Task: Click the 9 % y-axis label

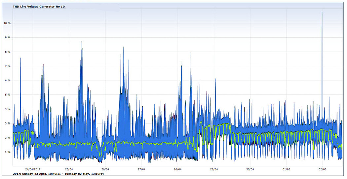Action: pos(8,38)
